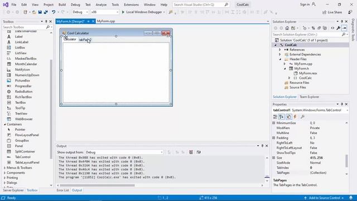357x201 pixels.
Task: Select MyForm.resx in Solution Explorer
Action: [308, 73]
